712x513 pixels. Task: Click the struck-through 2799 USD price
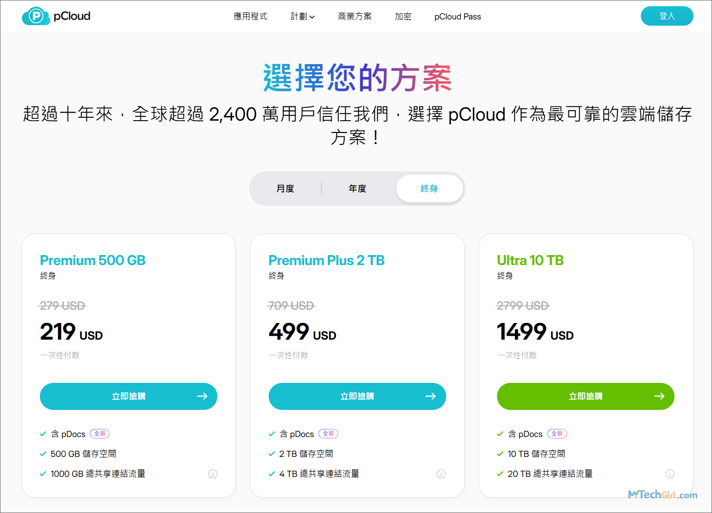click(523, 305)
